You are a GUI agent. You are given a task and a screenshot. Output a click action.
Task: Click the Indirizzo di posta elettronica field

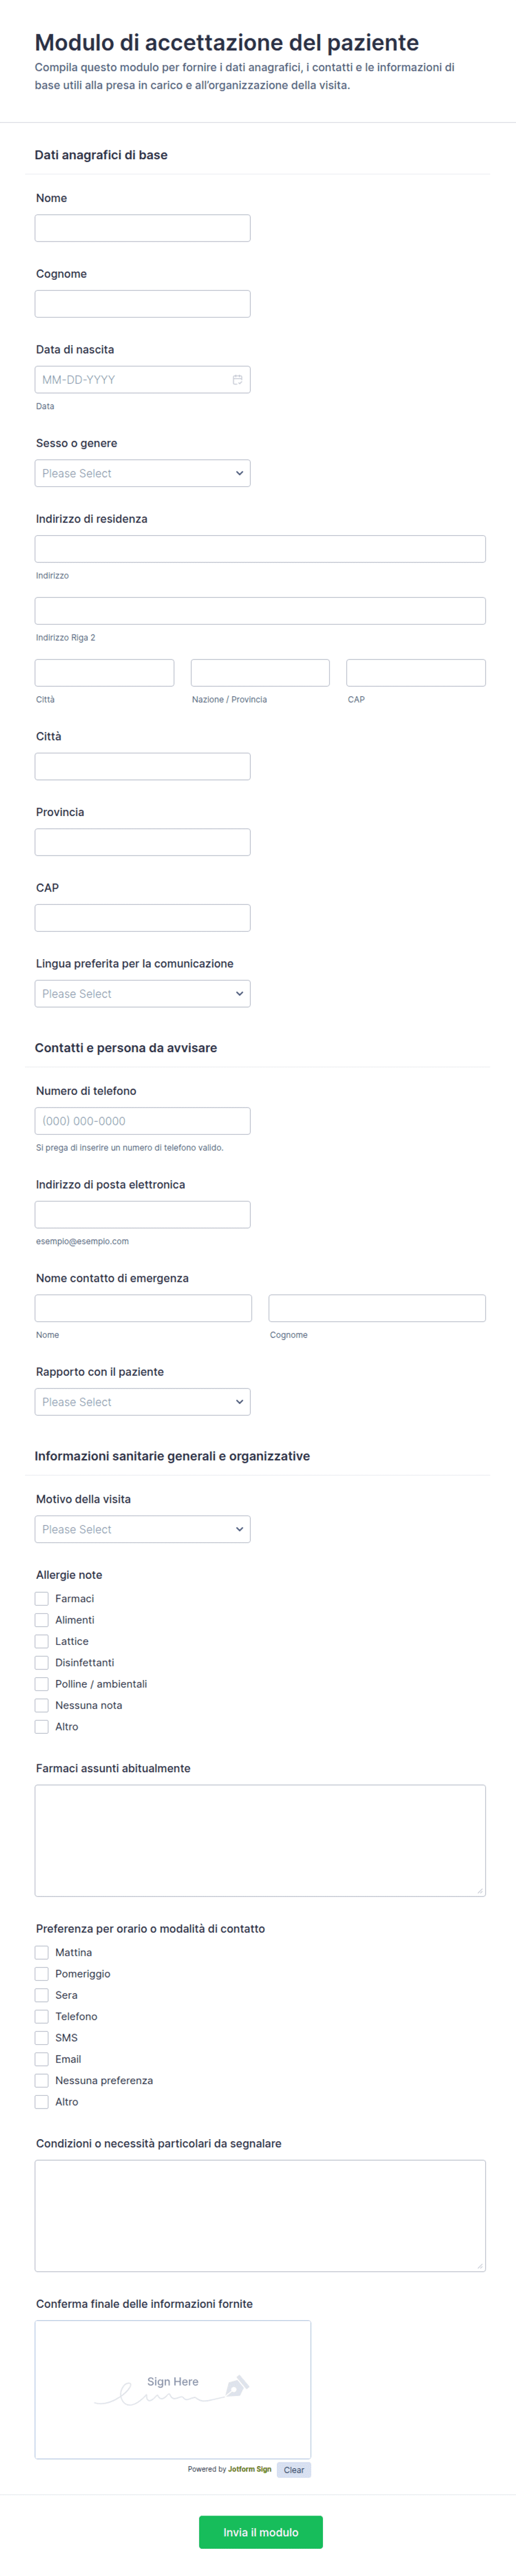pyautogui.click(x=142, y=1215)
